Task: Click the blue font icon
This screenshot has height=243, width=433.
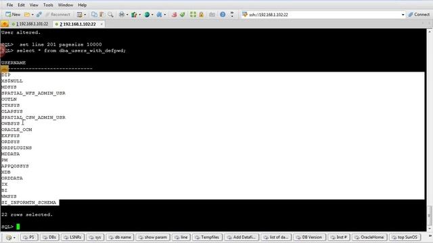Action: tap(160, 14)
